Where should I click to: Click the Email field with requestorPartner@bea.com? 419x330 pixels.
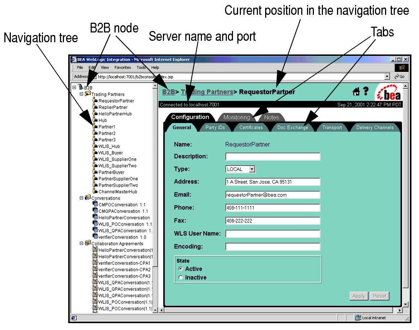pyautogui.click(x=273, y=195)
